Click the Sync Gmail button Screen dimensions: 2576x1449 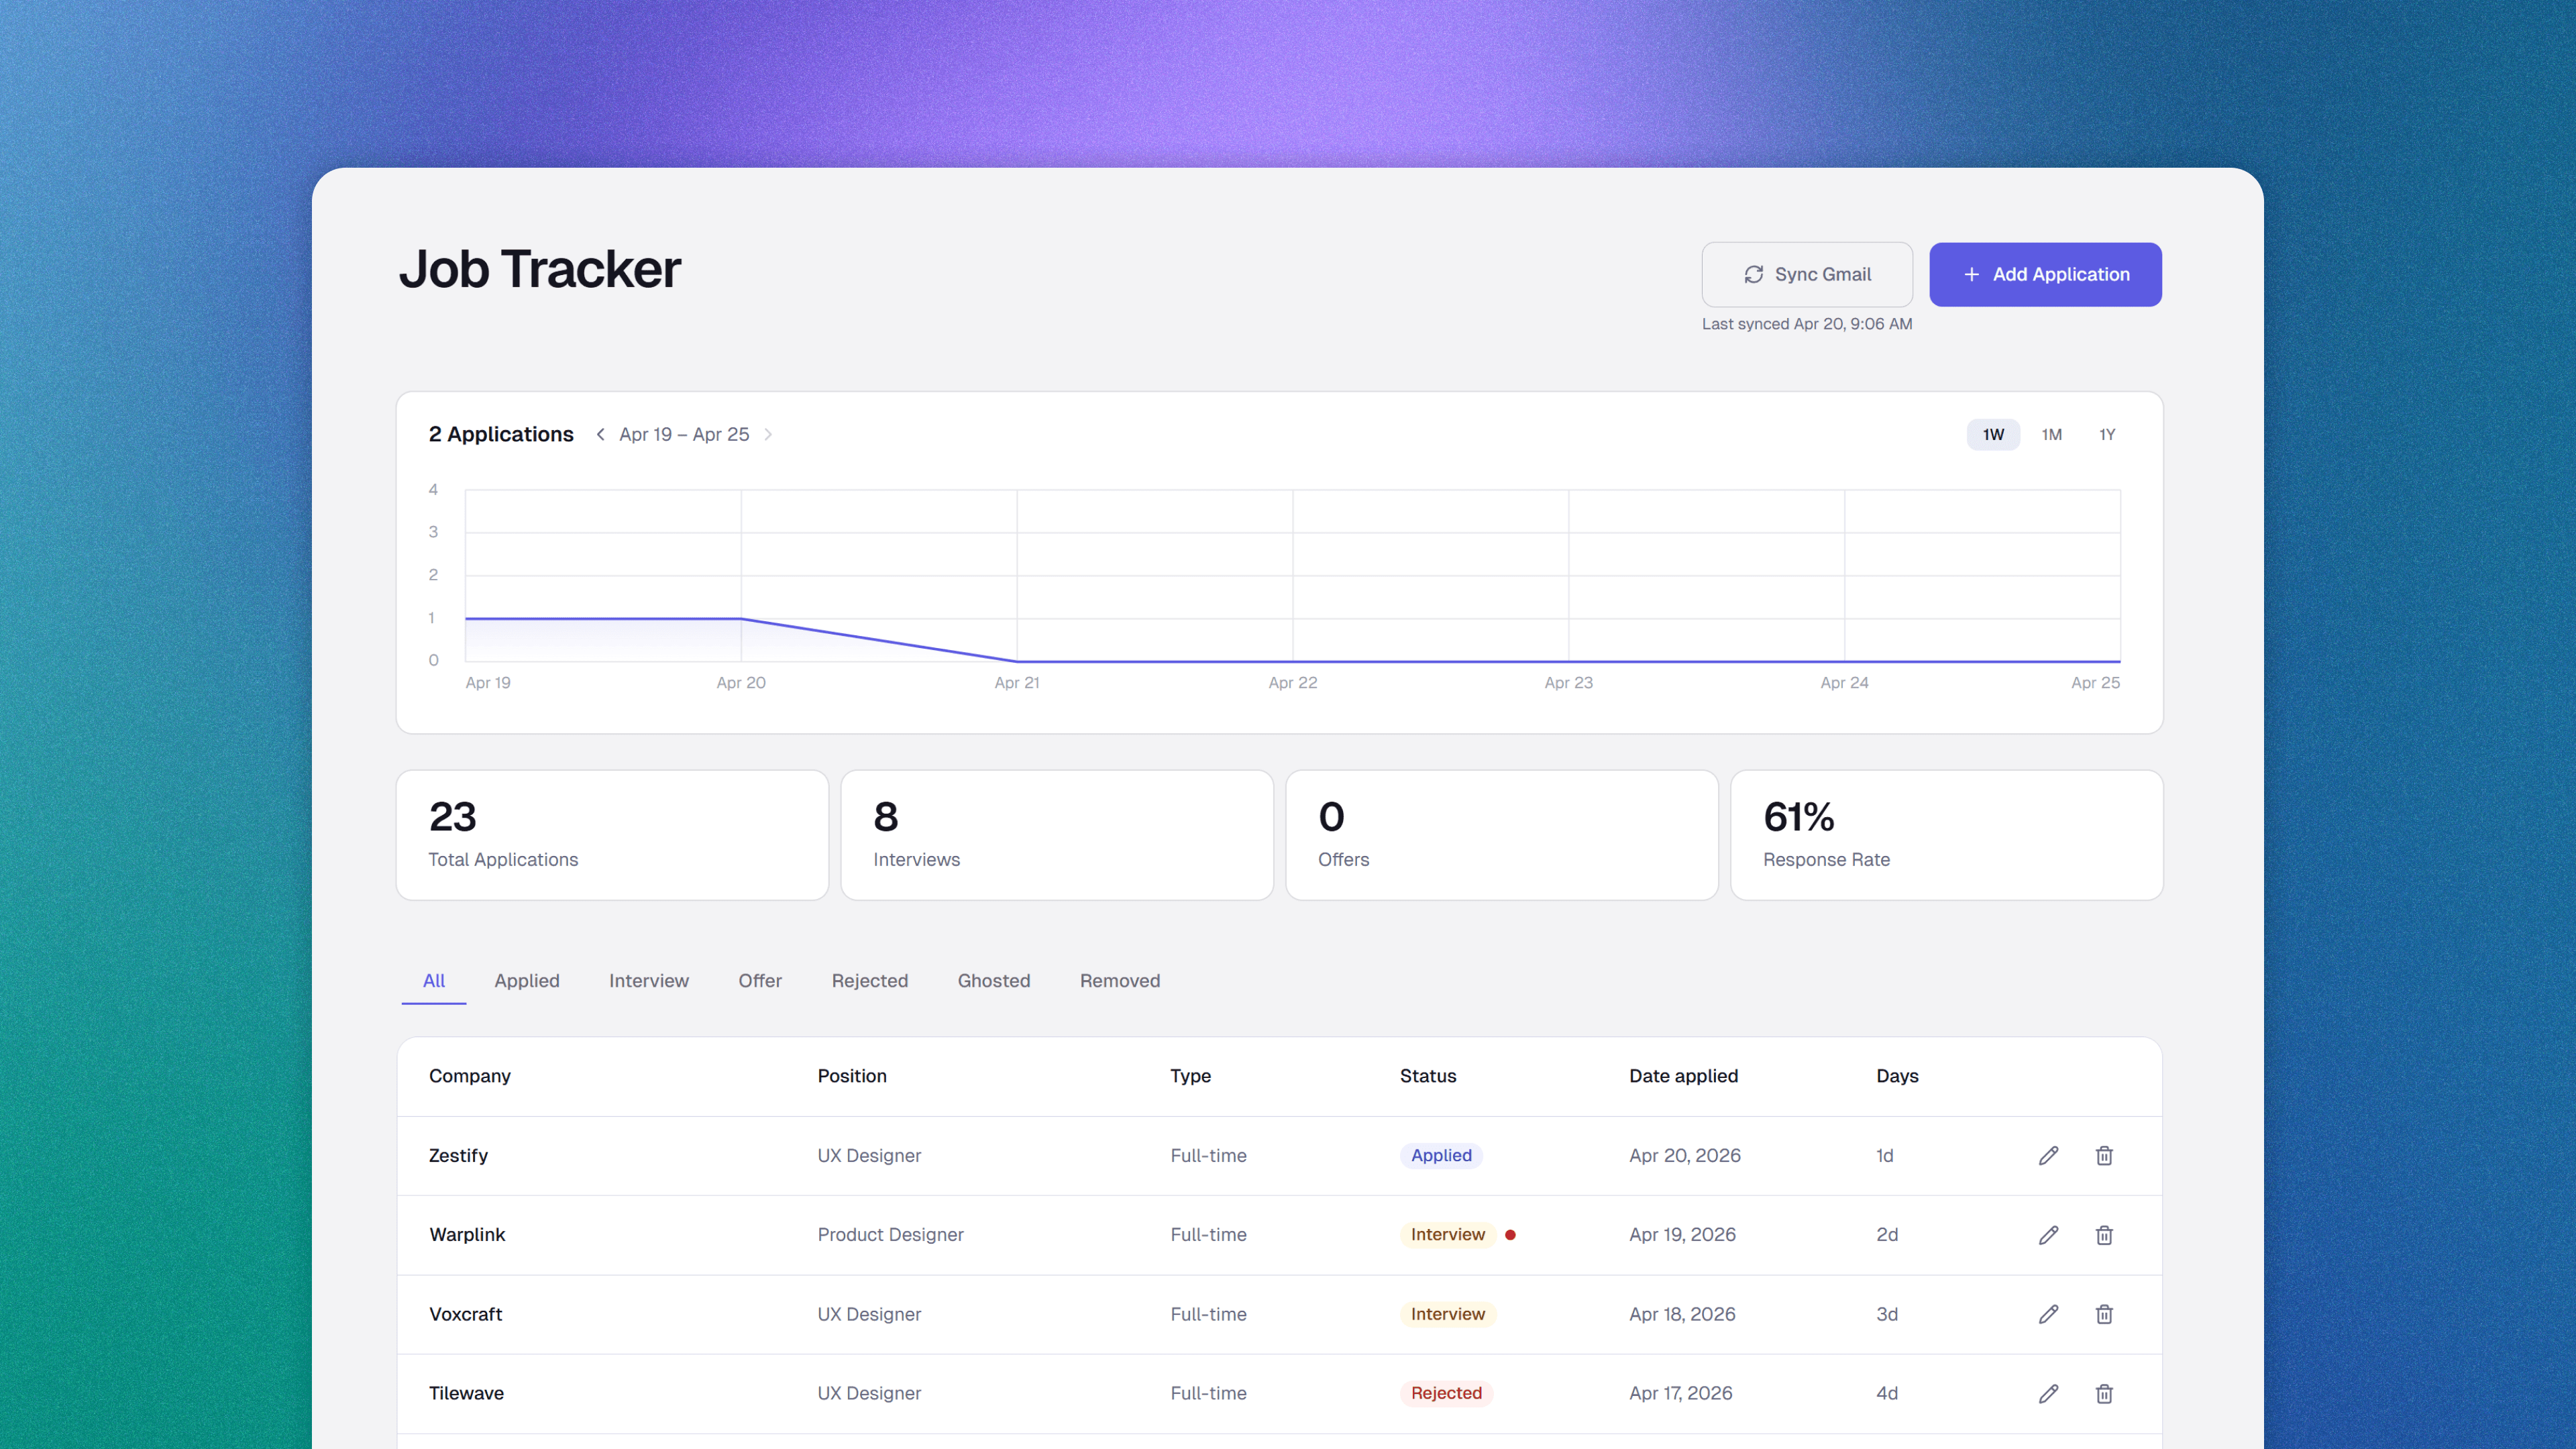click(1806, 274)
